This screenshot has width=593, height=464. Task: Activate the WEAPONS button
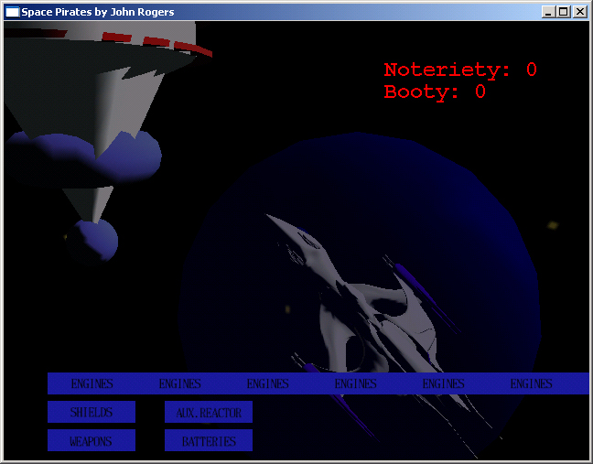92,441
